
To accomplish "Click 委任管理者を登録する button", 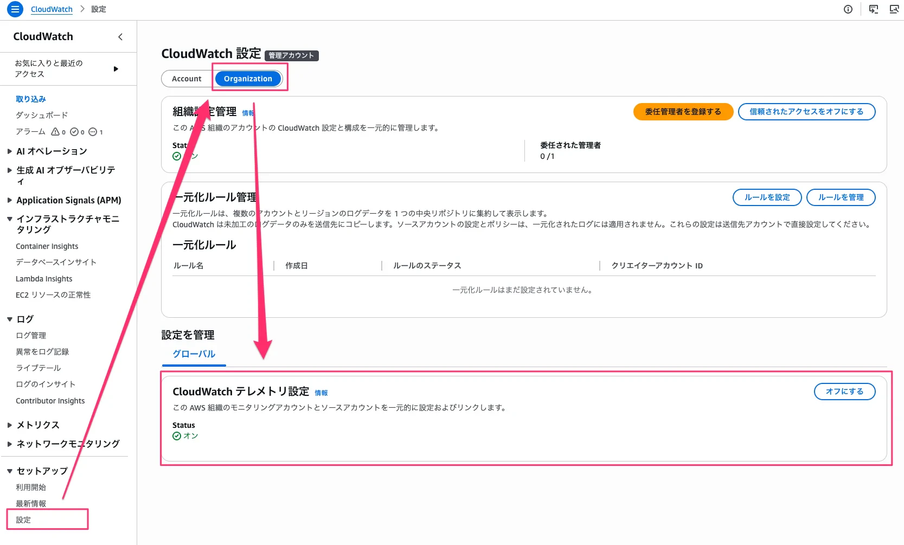I will point(683,112).
